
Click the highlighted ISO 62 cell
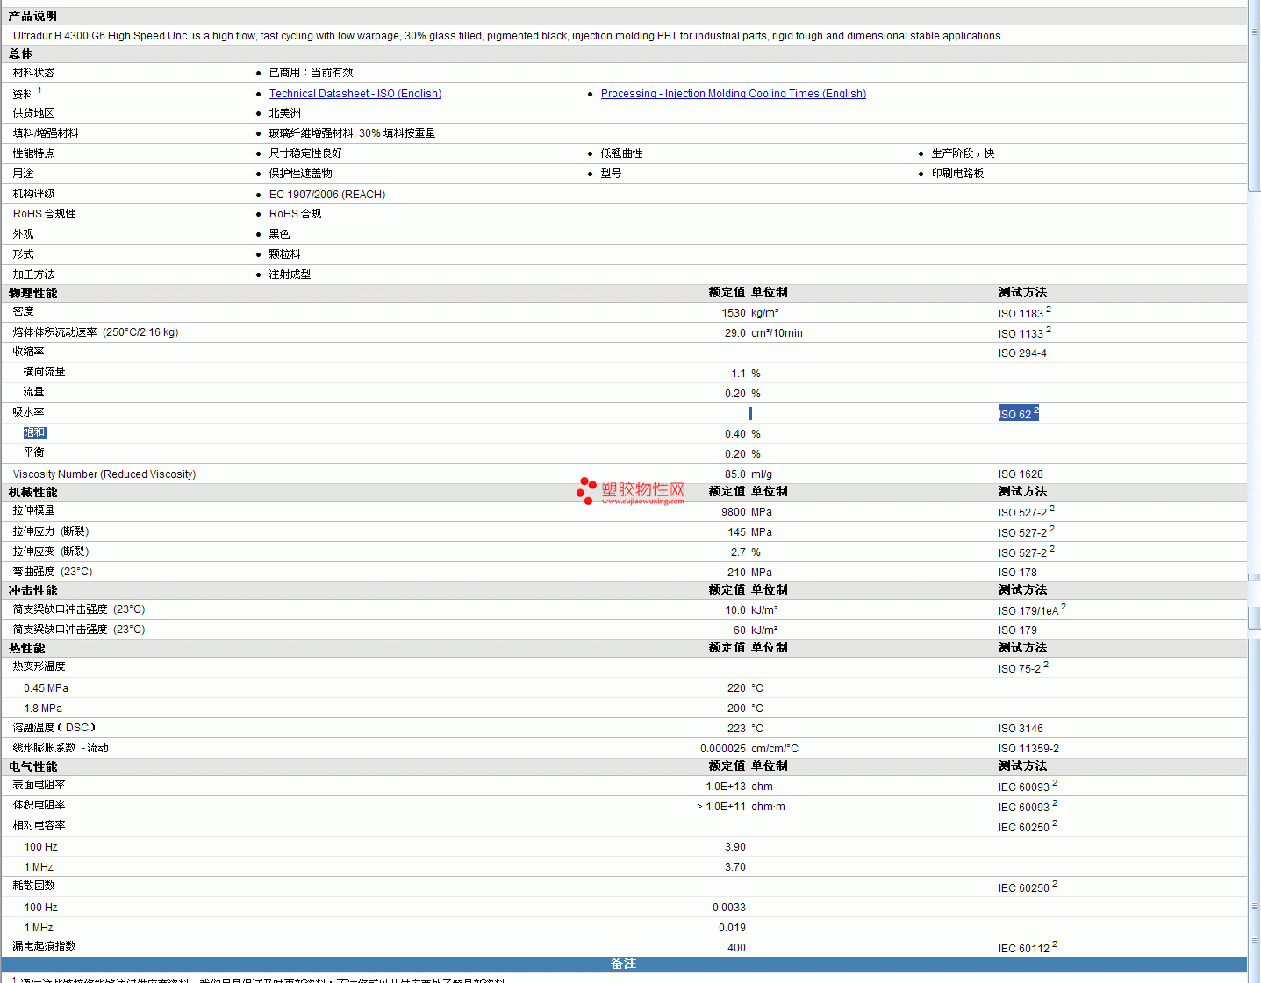pos(1019,413)
